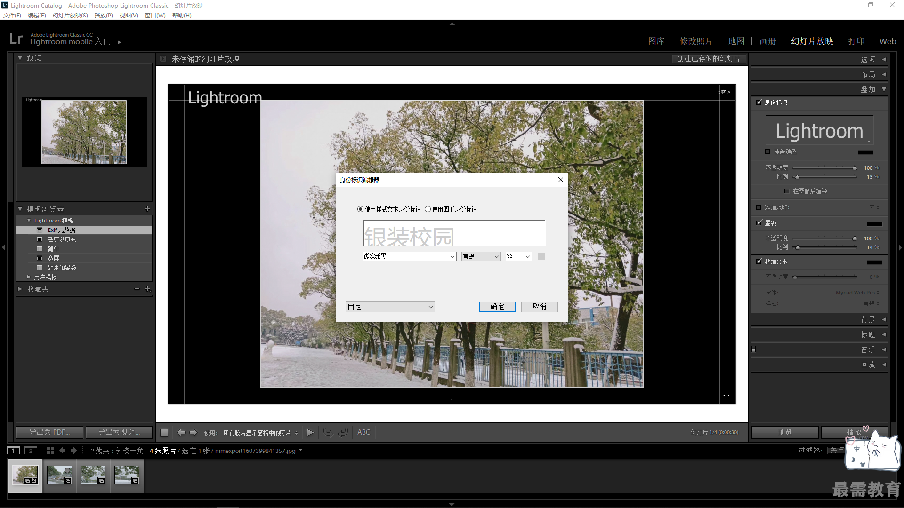This screenshot has height=508, width=904.
Task: Click the 预览 button at bottom right
Action: (x=785, y=432)
